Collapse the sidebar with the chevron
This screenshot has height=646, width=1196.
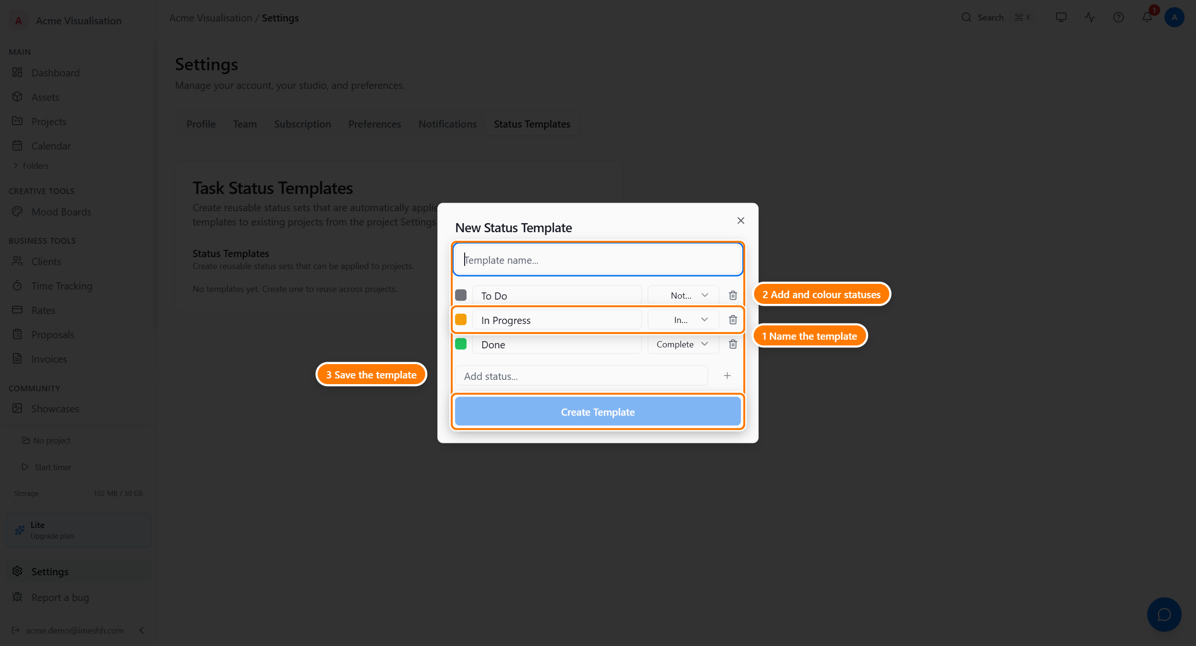141,630
